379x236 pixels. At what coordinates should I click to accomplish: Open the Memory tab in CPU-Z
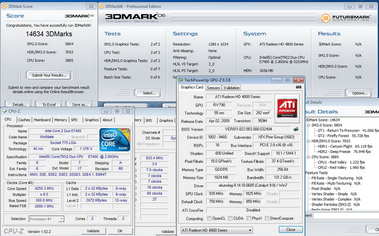tap(61, 120)
